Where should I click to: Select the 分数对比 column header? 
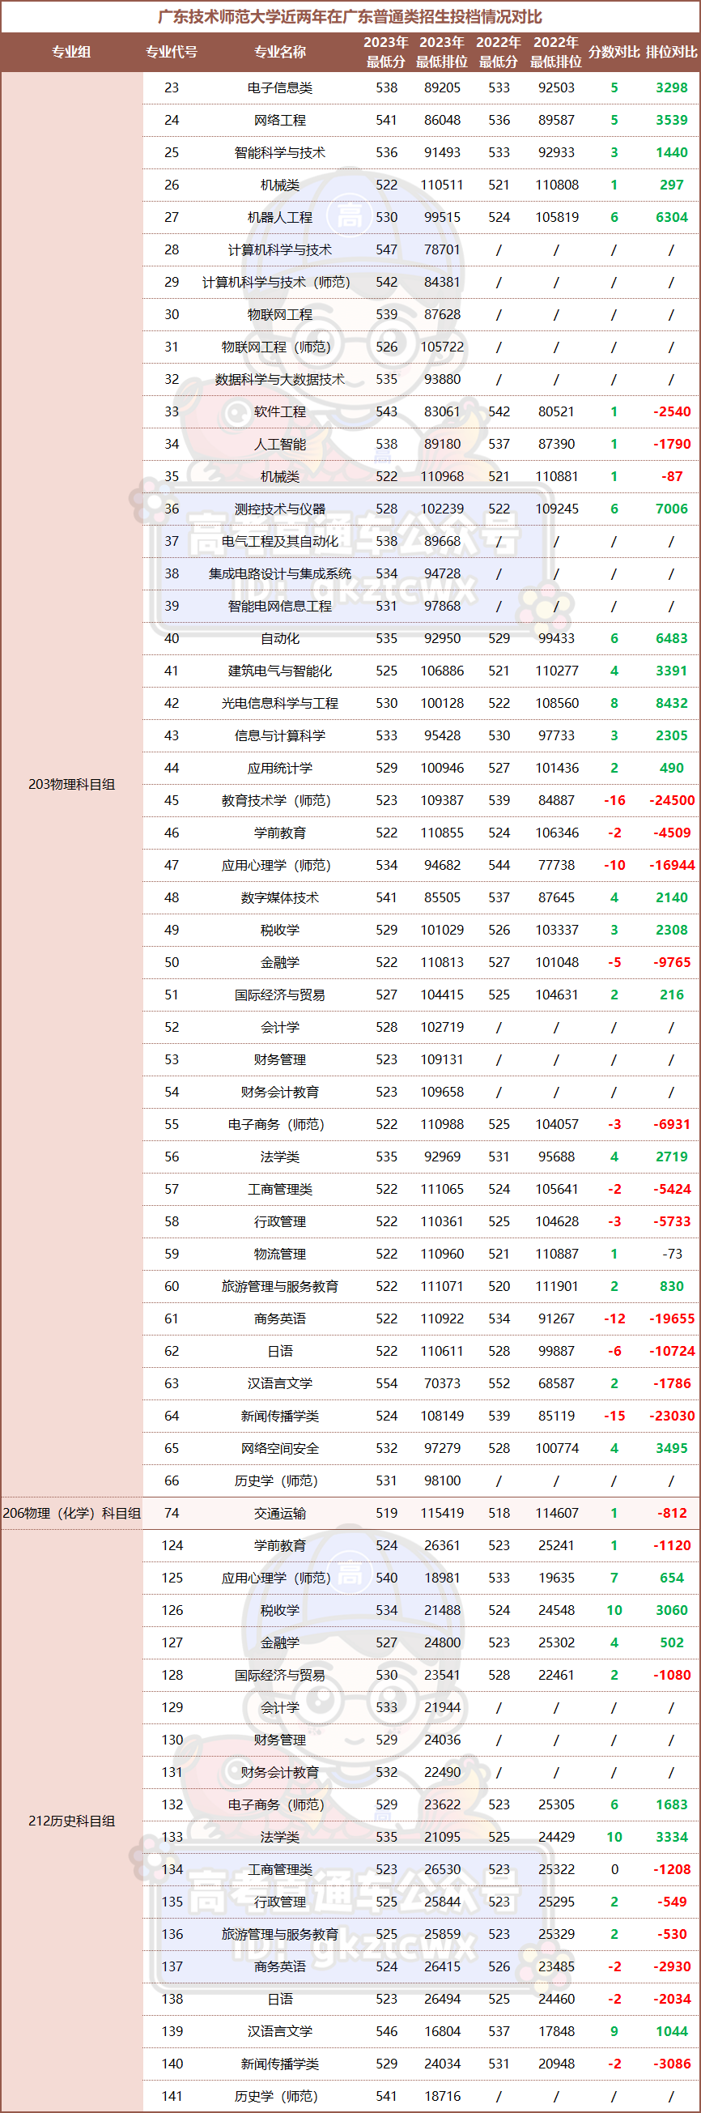(x=614, y=52)
